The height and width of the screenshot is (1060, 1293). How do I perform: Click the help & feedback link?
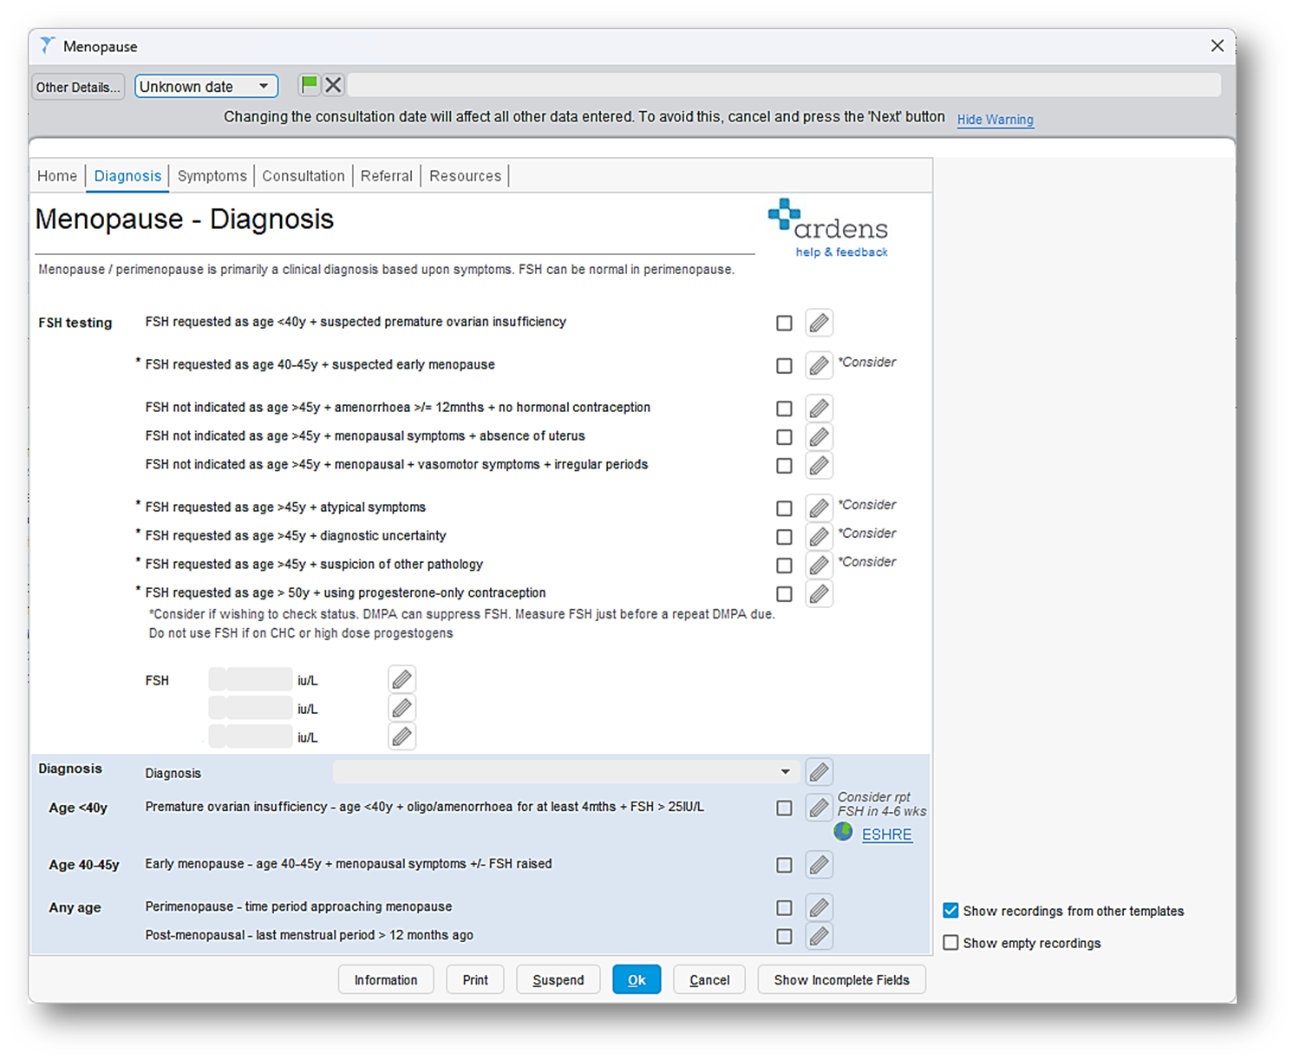click(x=841, y=252)
